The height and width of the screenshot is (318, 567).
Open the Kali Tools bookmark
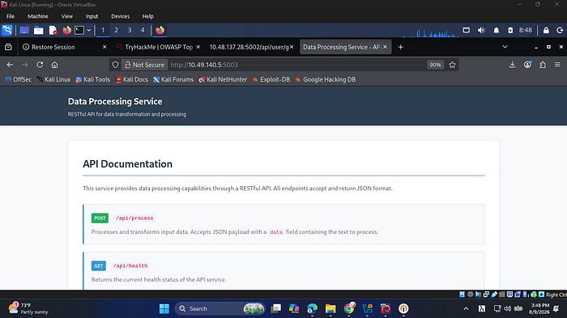[92, 79]
